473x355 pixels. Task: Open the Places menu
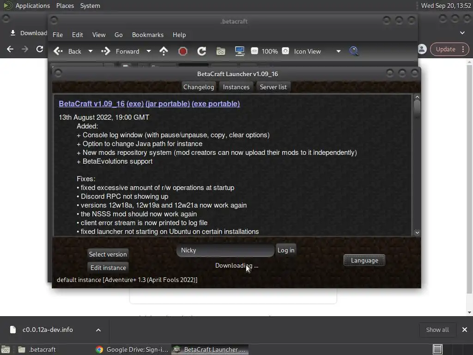(65, 6)
